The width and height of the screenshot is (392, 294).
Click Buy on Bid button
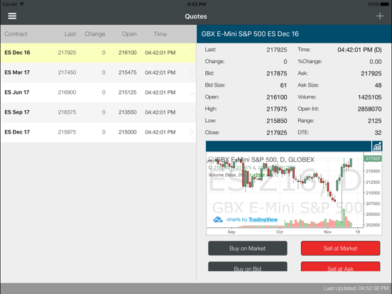[x=248, y=266]
